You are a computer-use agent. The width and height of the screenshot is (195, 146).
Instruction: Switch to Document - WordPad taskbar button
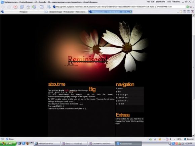point(101,144)
